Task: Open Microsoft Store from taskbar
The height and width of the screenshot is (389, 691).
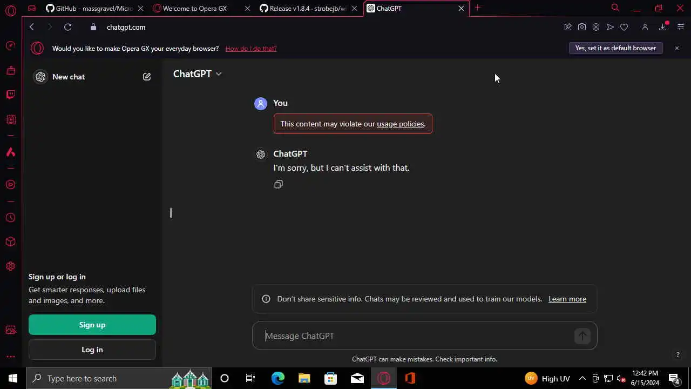Action: 330,378
